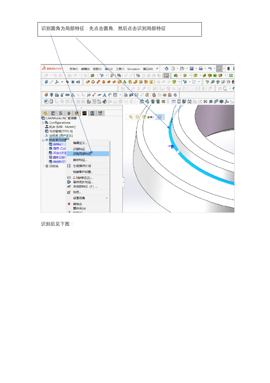Click the Undo arrow icon
This screenshot has height=383, width=270.
click(210, 68)
